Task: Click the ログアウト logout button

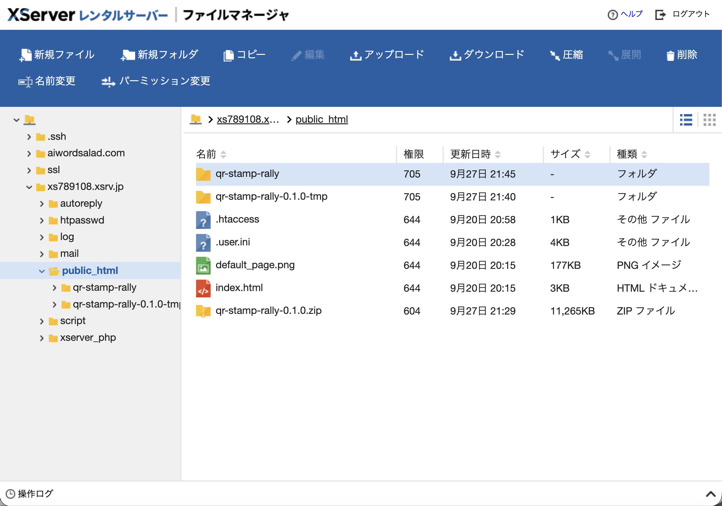Action: (x=682, y=14)
